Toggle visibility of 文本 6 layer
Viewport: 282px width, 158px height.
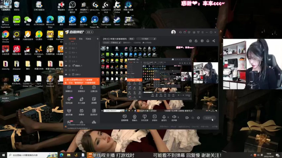pyautogui.click(x=66, y=44)
